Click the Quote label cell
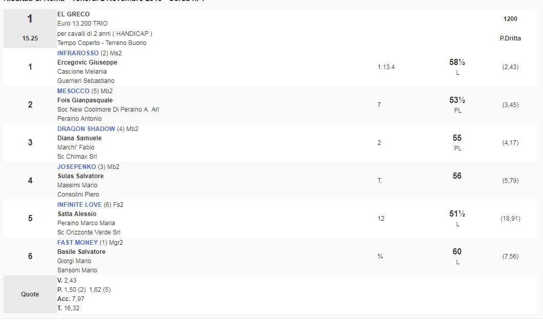 (x=30, y=294)
